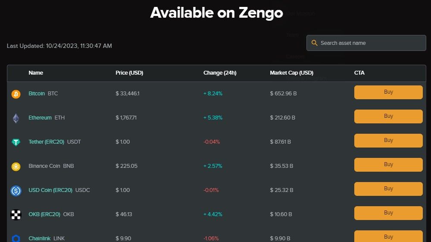Click the Chainlink hexagon icon
The height and width of the screenshot is (242, 431).
point(16,238)
